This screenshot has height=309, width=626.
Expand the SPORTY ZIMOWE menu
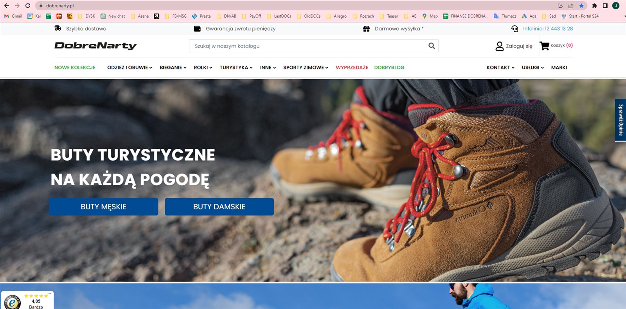[x=306, y=68]
